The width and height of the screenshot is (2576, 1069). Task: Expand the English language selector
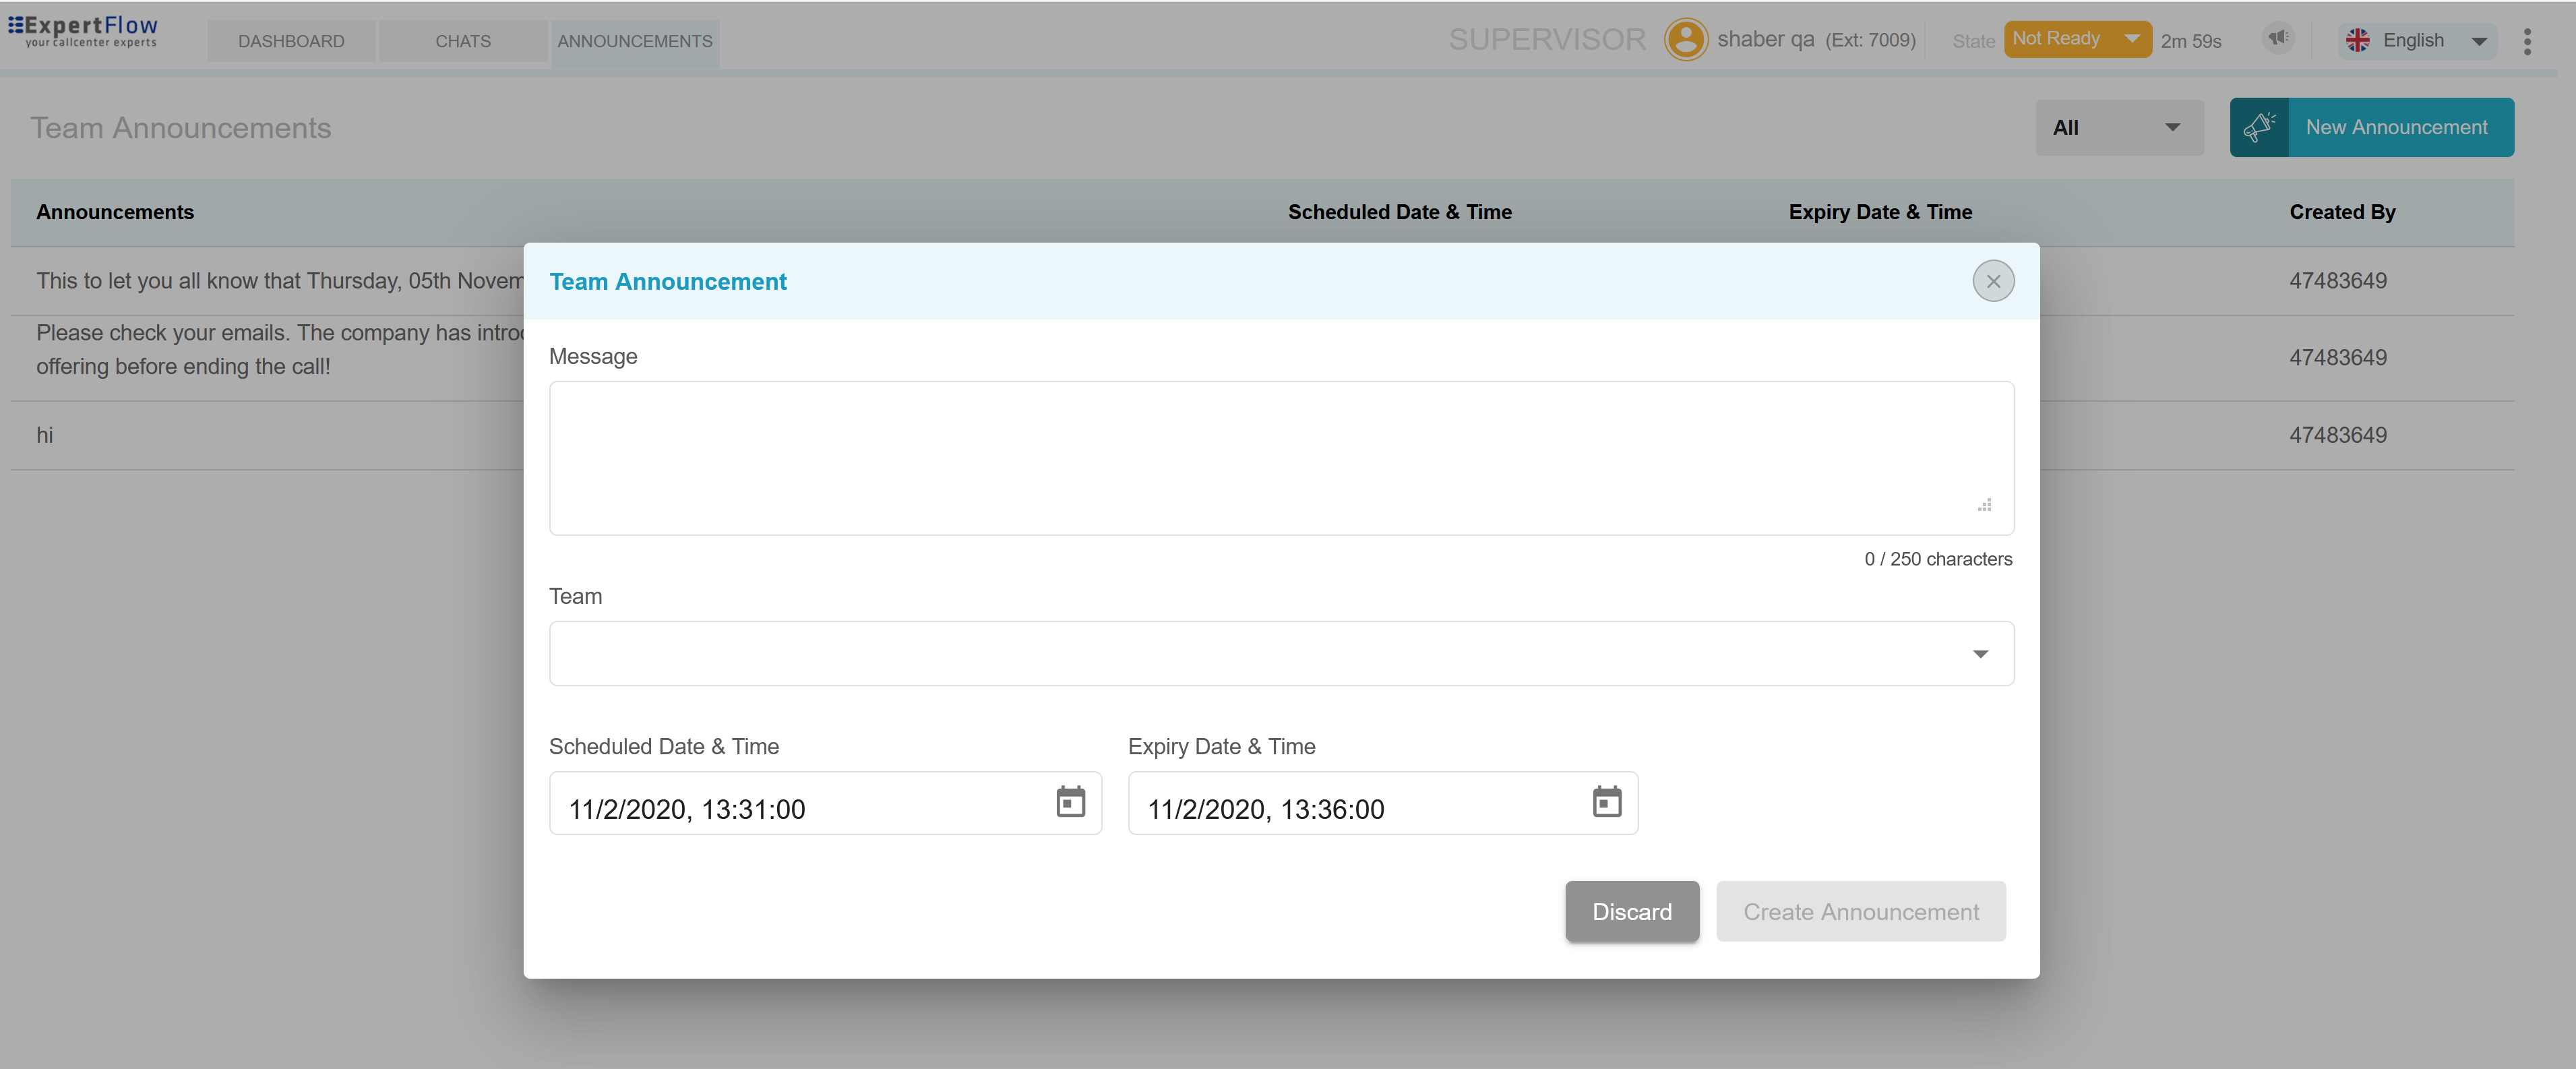(x=2478, y=41)
